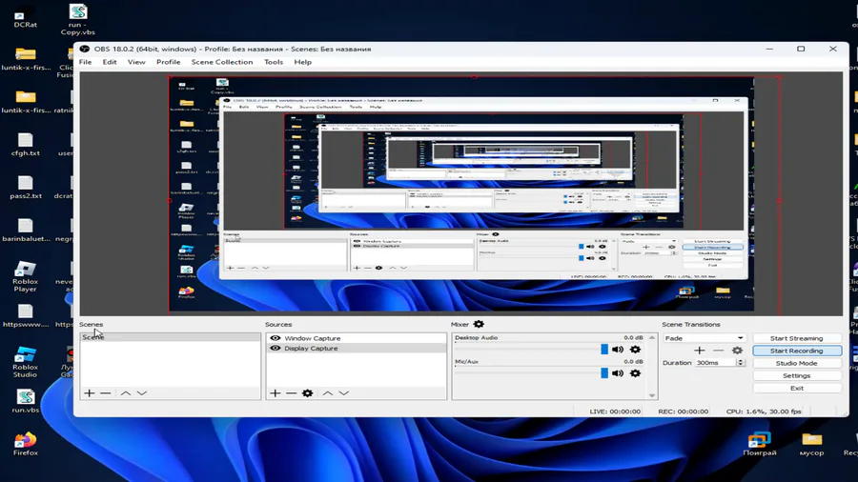This screenshot has height=482, width=858.
Task: Remove the selected source with the minus icon
Action: 291,392
